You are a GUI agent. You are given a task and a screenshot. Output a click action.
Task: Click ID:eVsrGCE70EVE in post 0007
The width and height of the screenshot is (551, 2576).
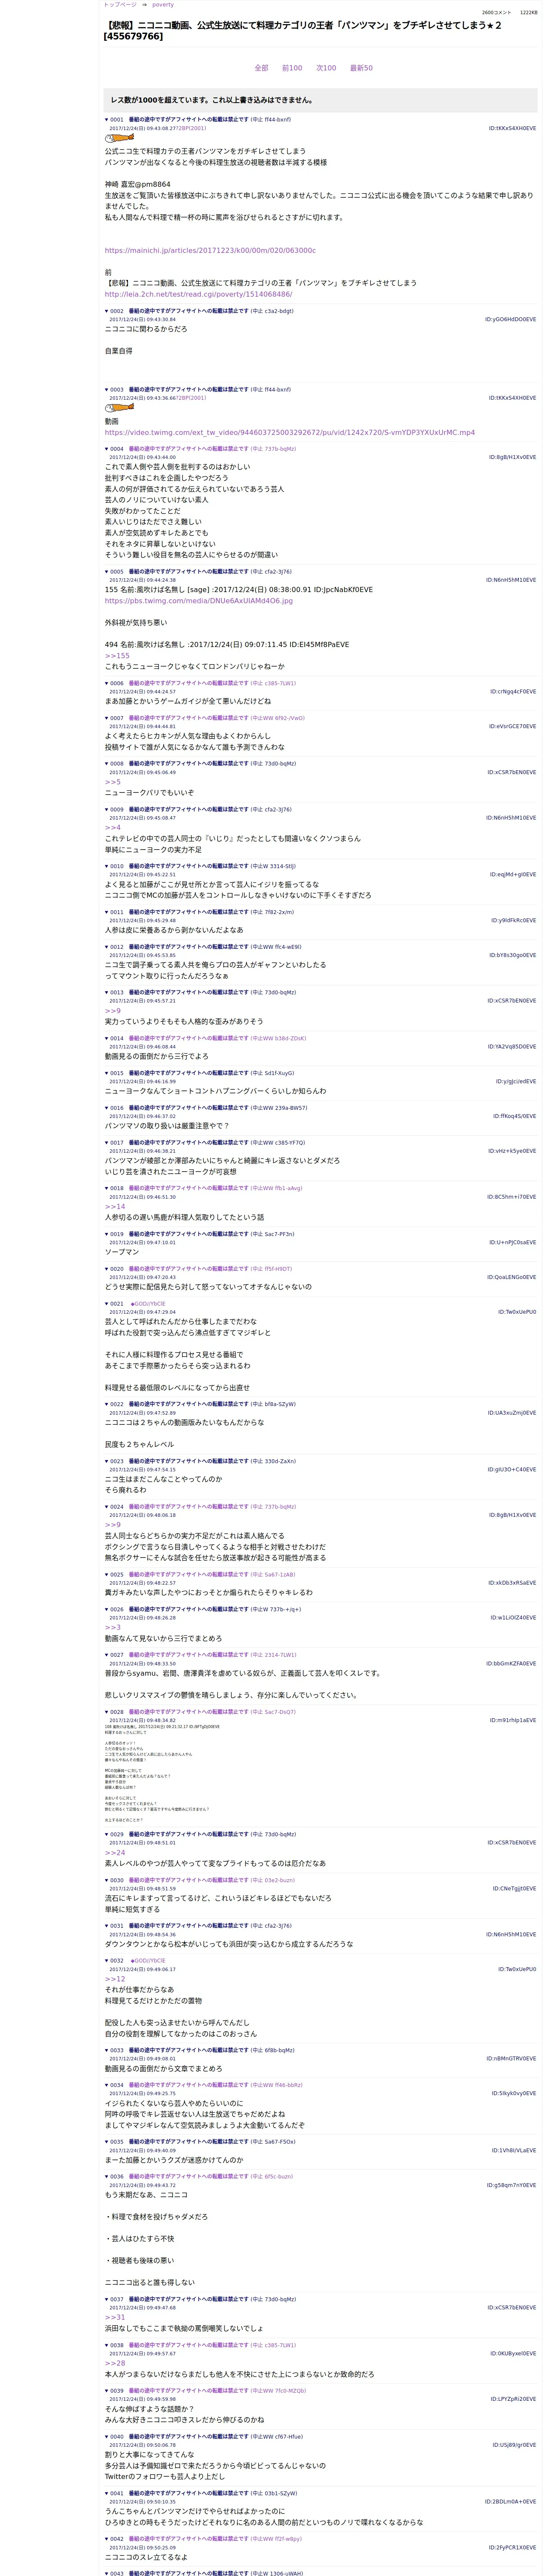[x=512, y=727]
